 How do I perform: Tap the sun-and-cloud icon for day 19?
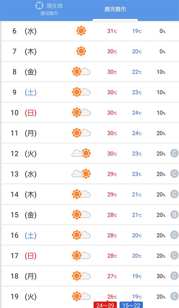(81, 296)
